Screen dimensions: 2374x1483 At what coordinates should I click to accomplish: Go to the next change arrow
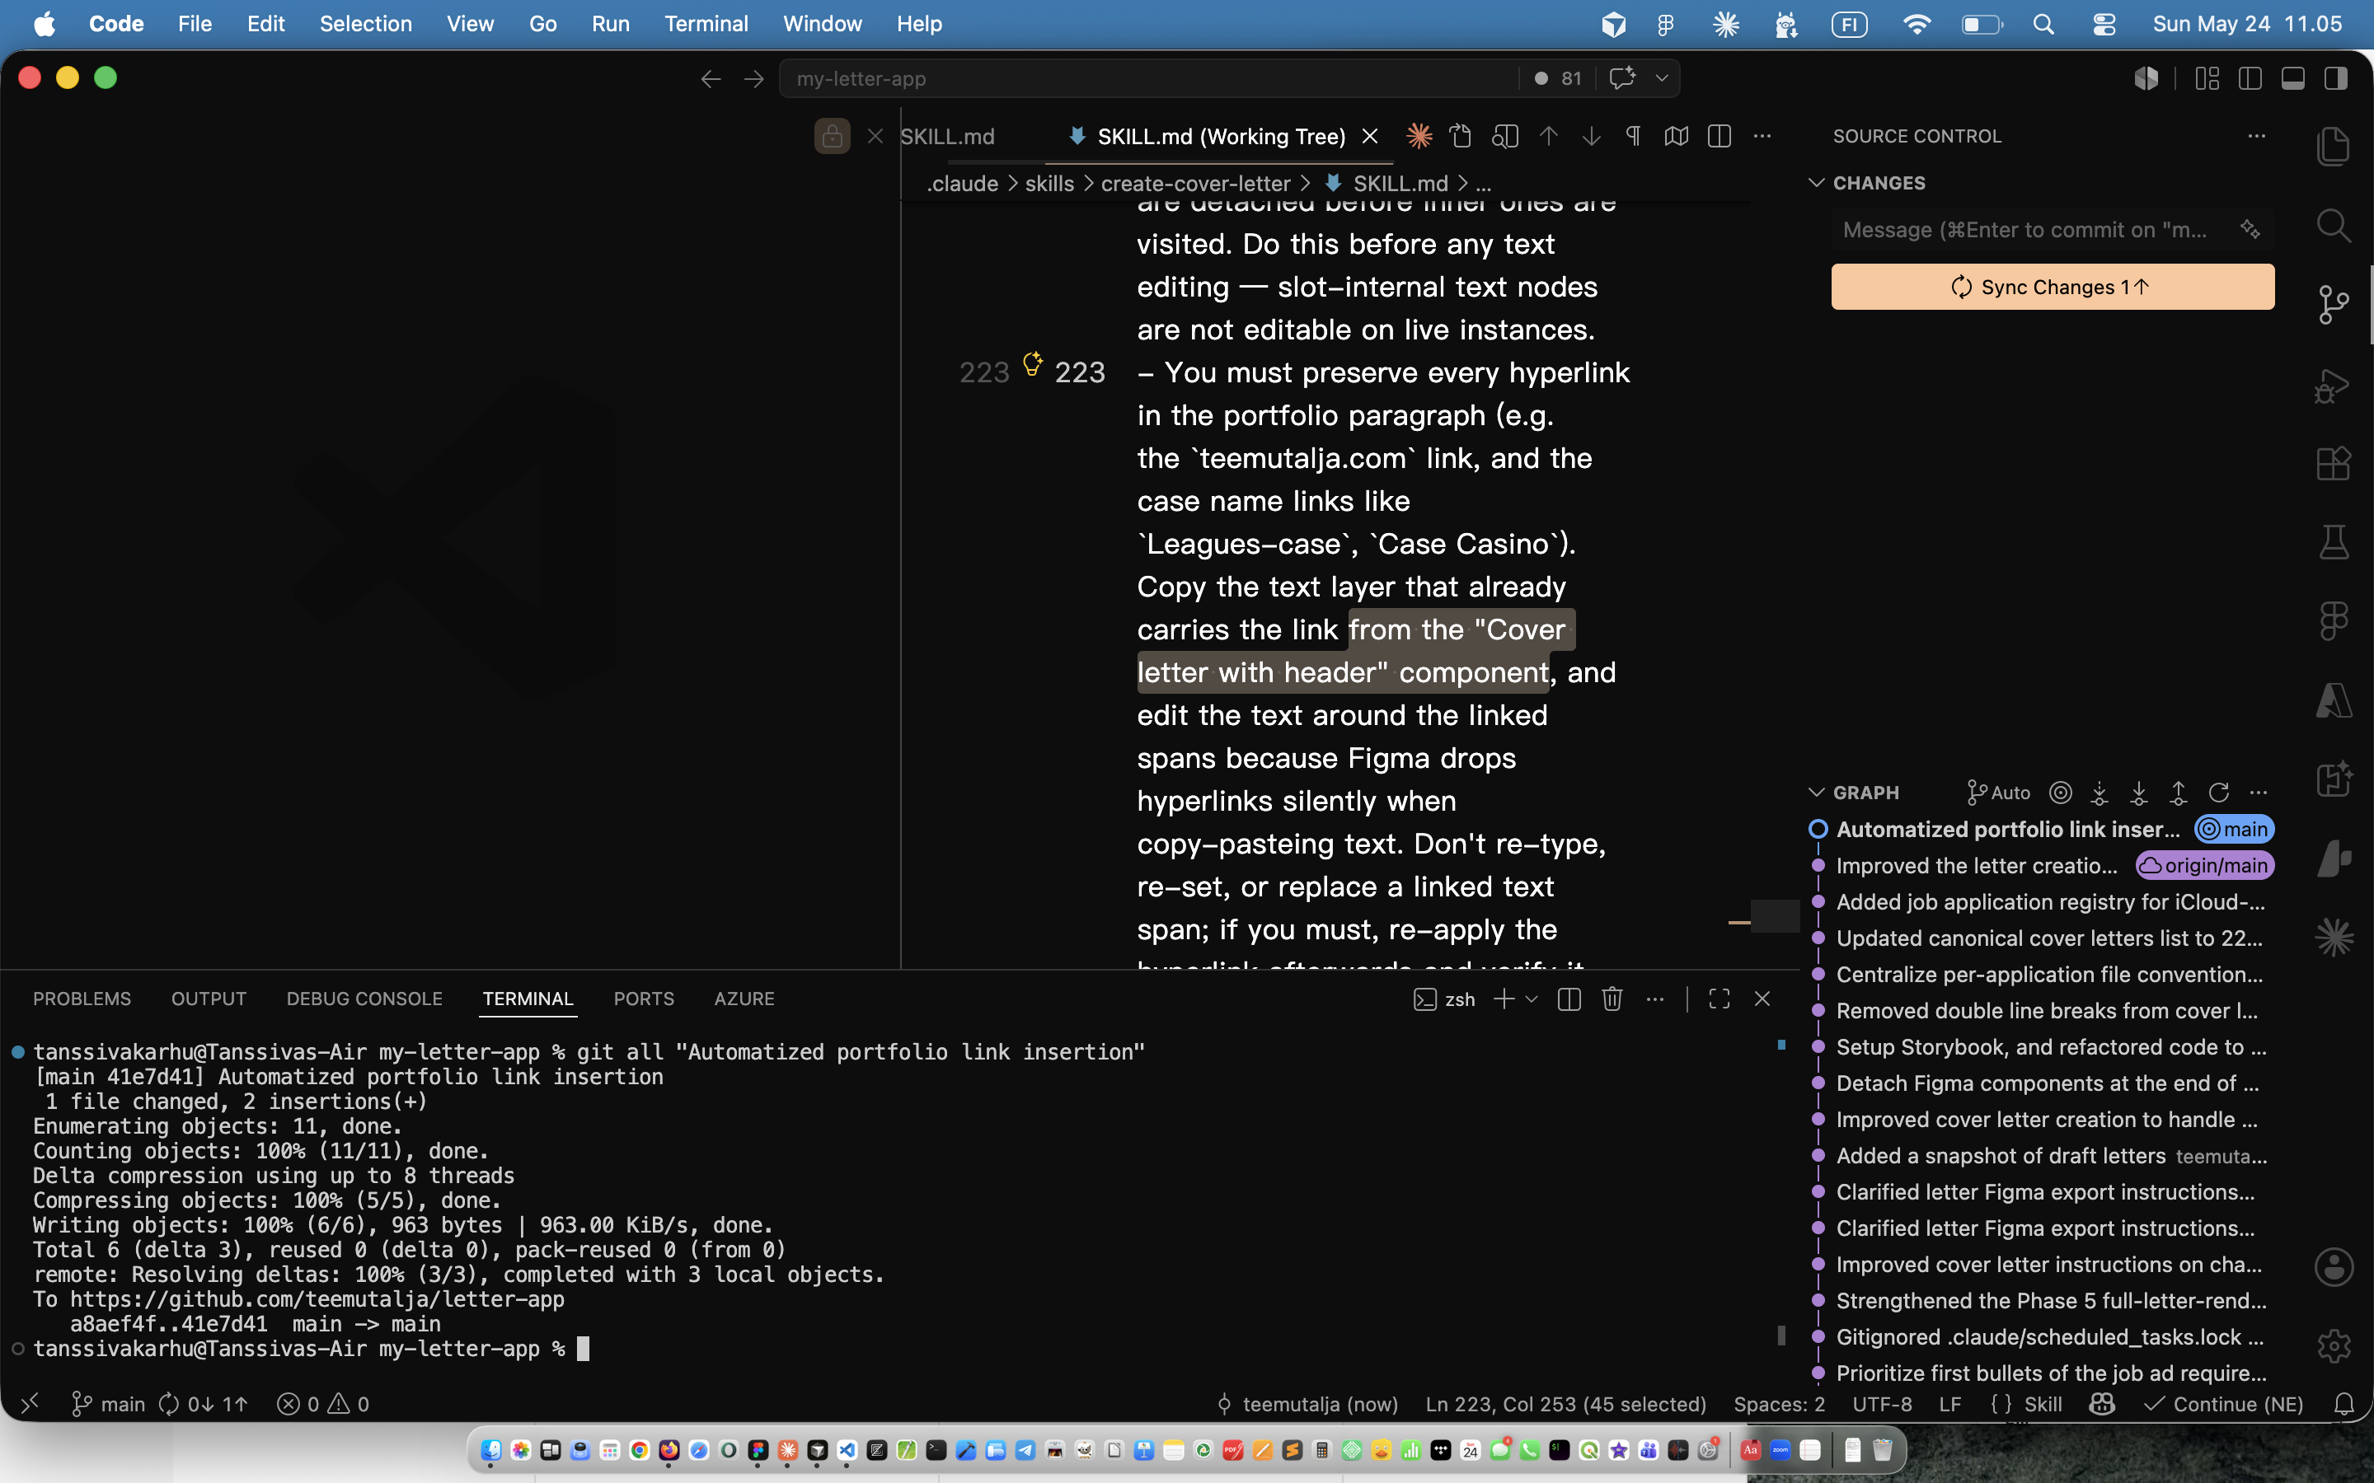point(1591,136)
